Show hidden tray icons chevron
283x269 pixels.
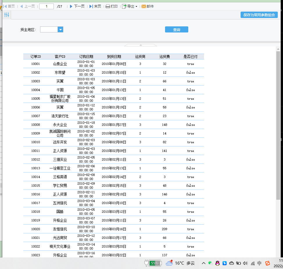[203, 263]
